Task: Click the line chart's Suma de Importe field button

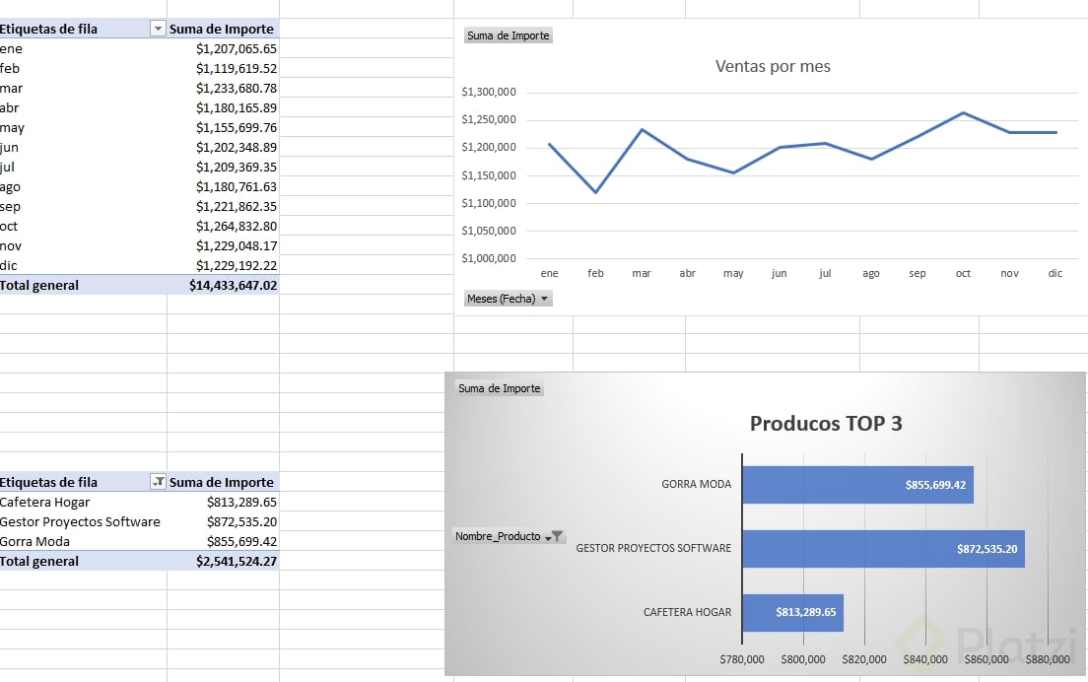Action: click(509, 35)
